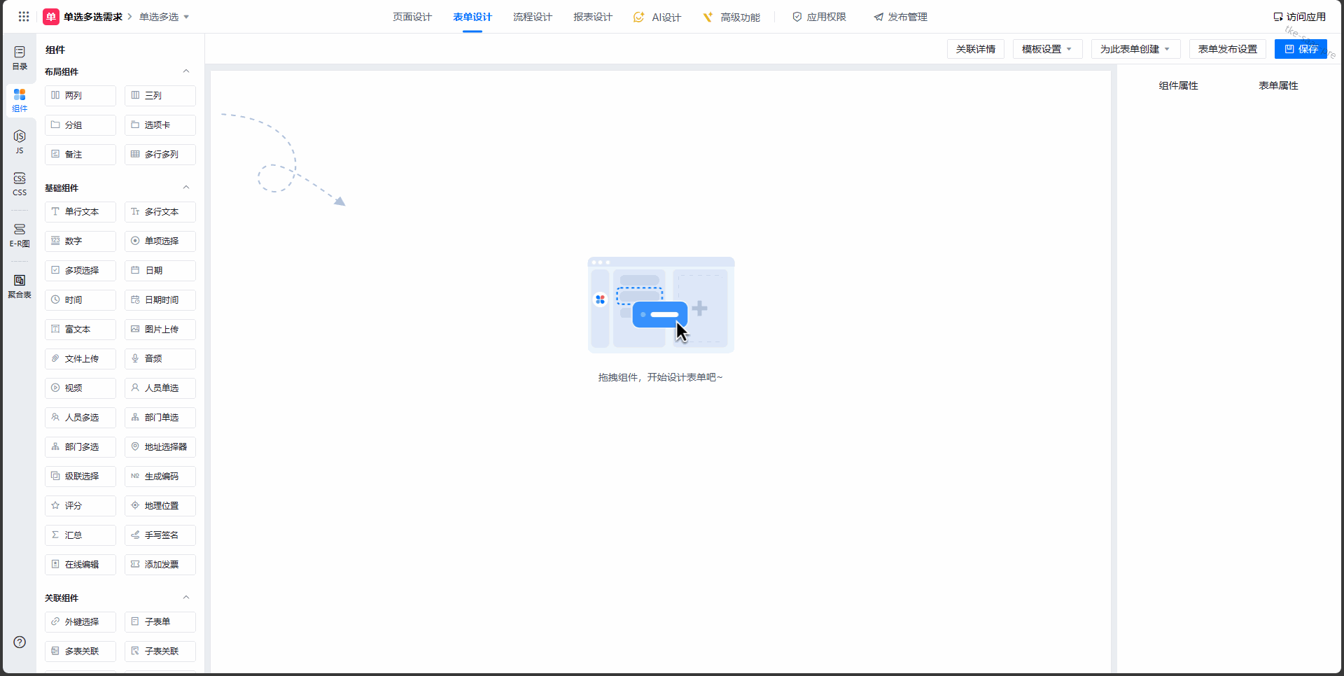Click the help question mark icon
The image size is (1344, 676).
click(x=19, y=642)
